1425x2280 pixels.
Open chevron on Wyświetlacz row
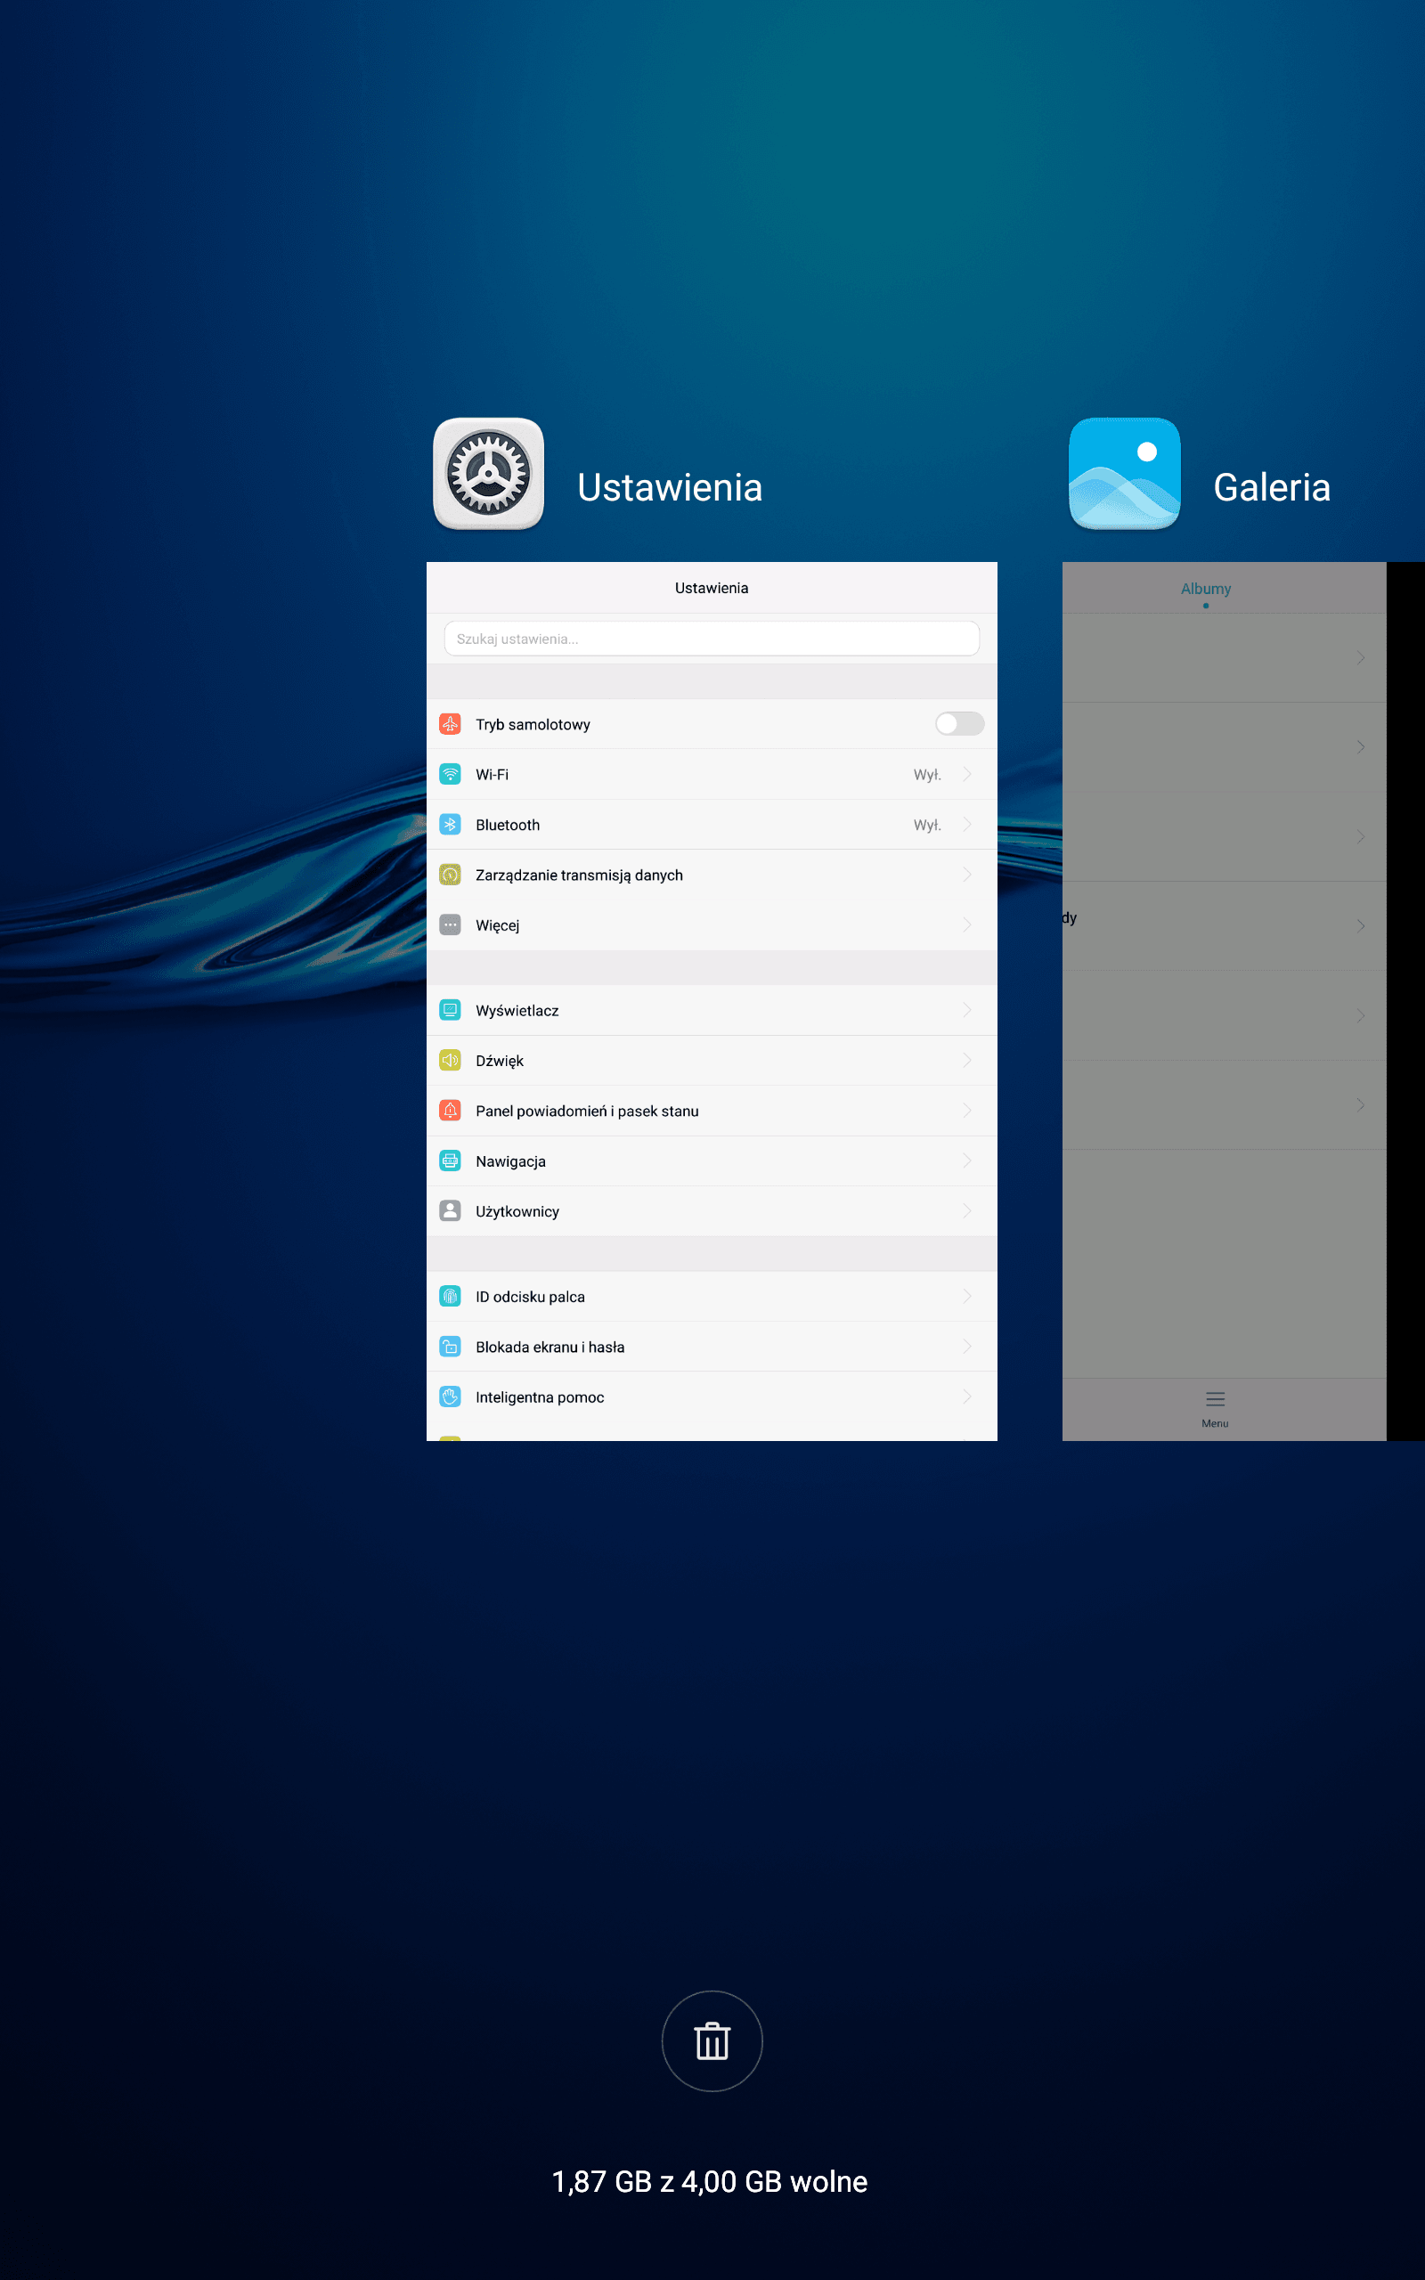tap(967, 1010)
